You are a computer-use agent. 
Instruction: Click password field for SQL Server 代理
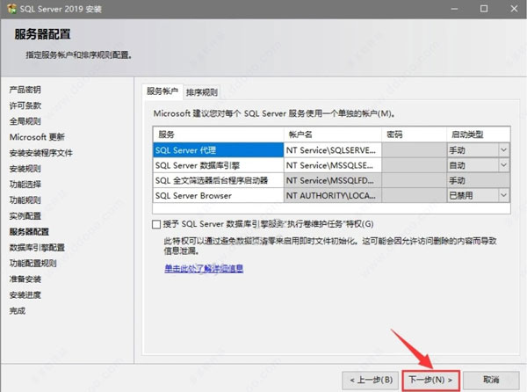tap(414, 150)
